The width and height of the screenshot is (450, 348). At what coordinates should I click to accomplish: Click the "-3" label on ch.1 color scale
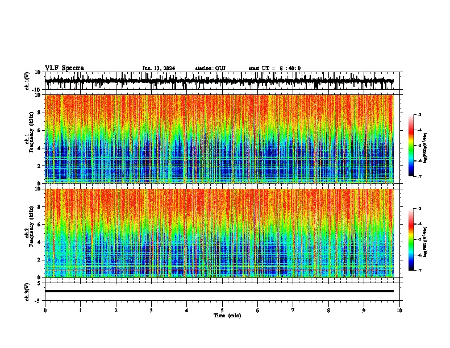point(419,114)
